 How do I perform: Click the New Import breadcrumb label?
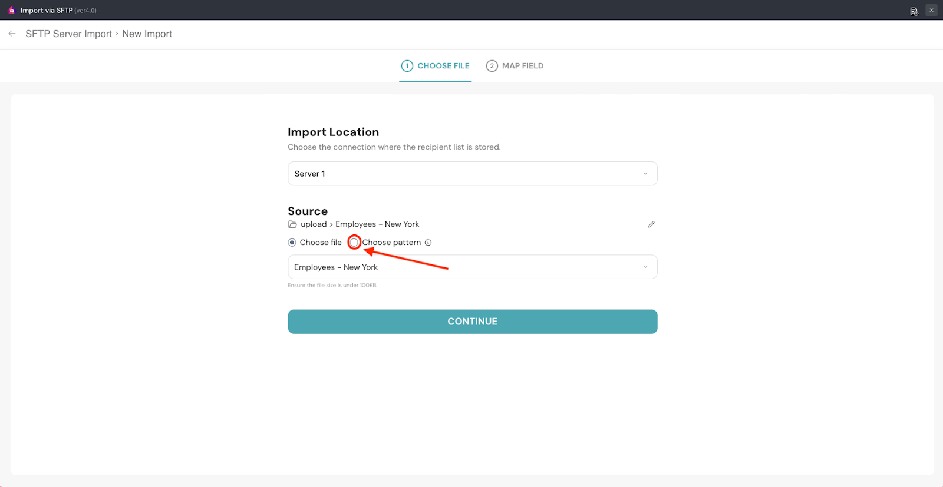tap(147, 34)
